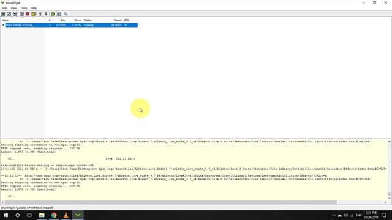Viewport: 392px width, 220px height.
Task: Click the log pane vertical scroll up arrow
Action: pyautogui.click(x=390, y=142)
